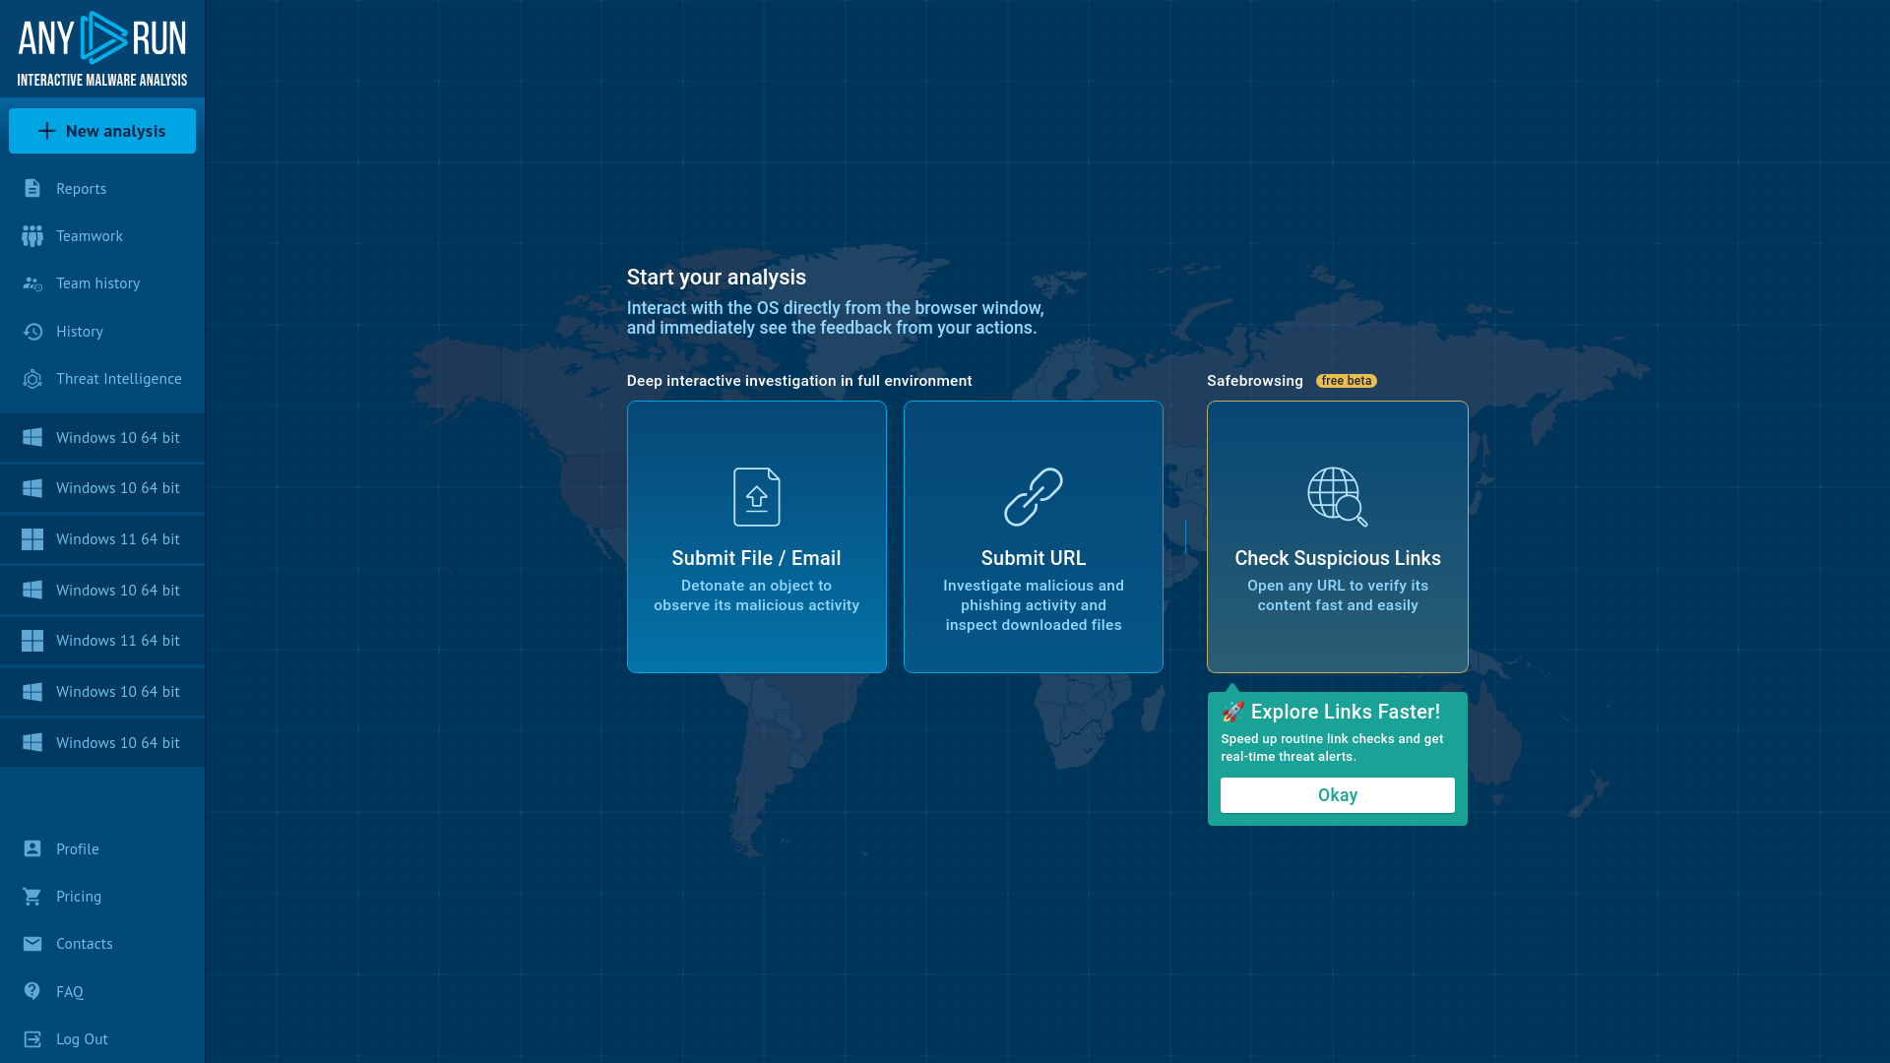The height and width of the screenshot is (1063, 1890).
Task: Click the free beta badge
Action: [1346, 381]
